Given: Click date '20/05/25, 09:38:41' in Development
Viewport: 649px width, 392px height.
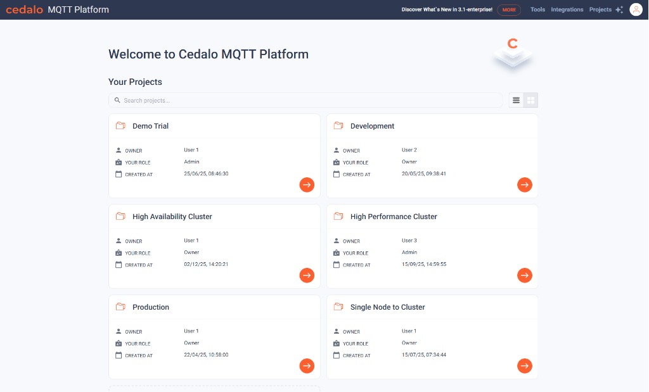Looking at the screenshot, I should click(x=424, y=174).
